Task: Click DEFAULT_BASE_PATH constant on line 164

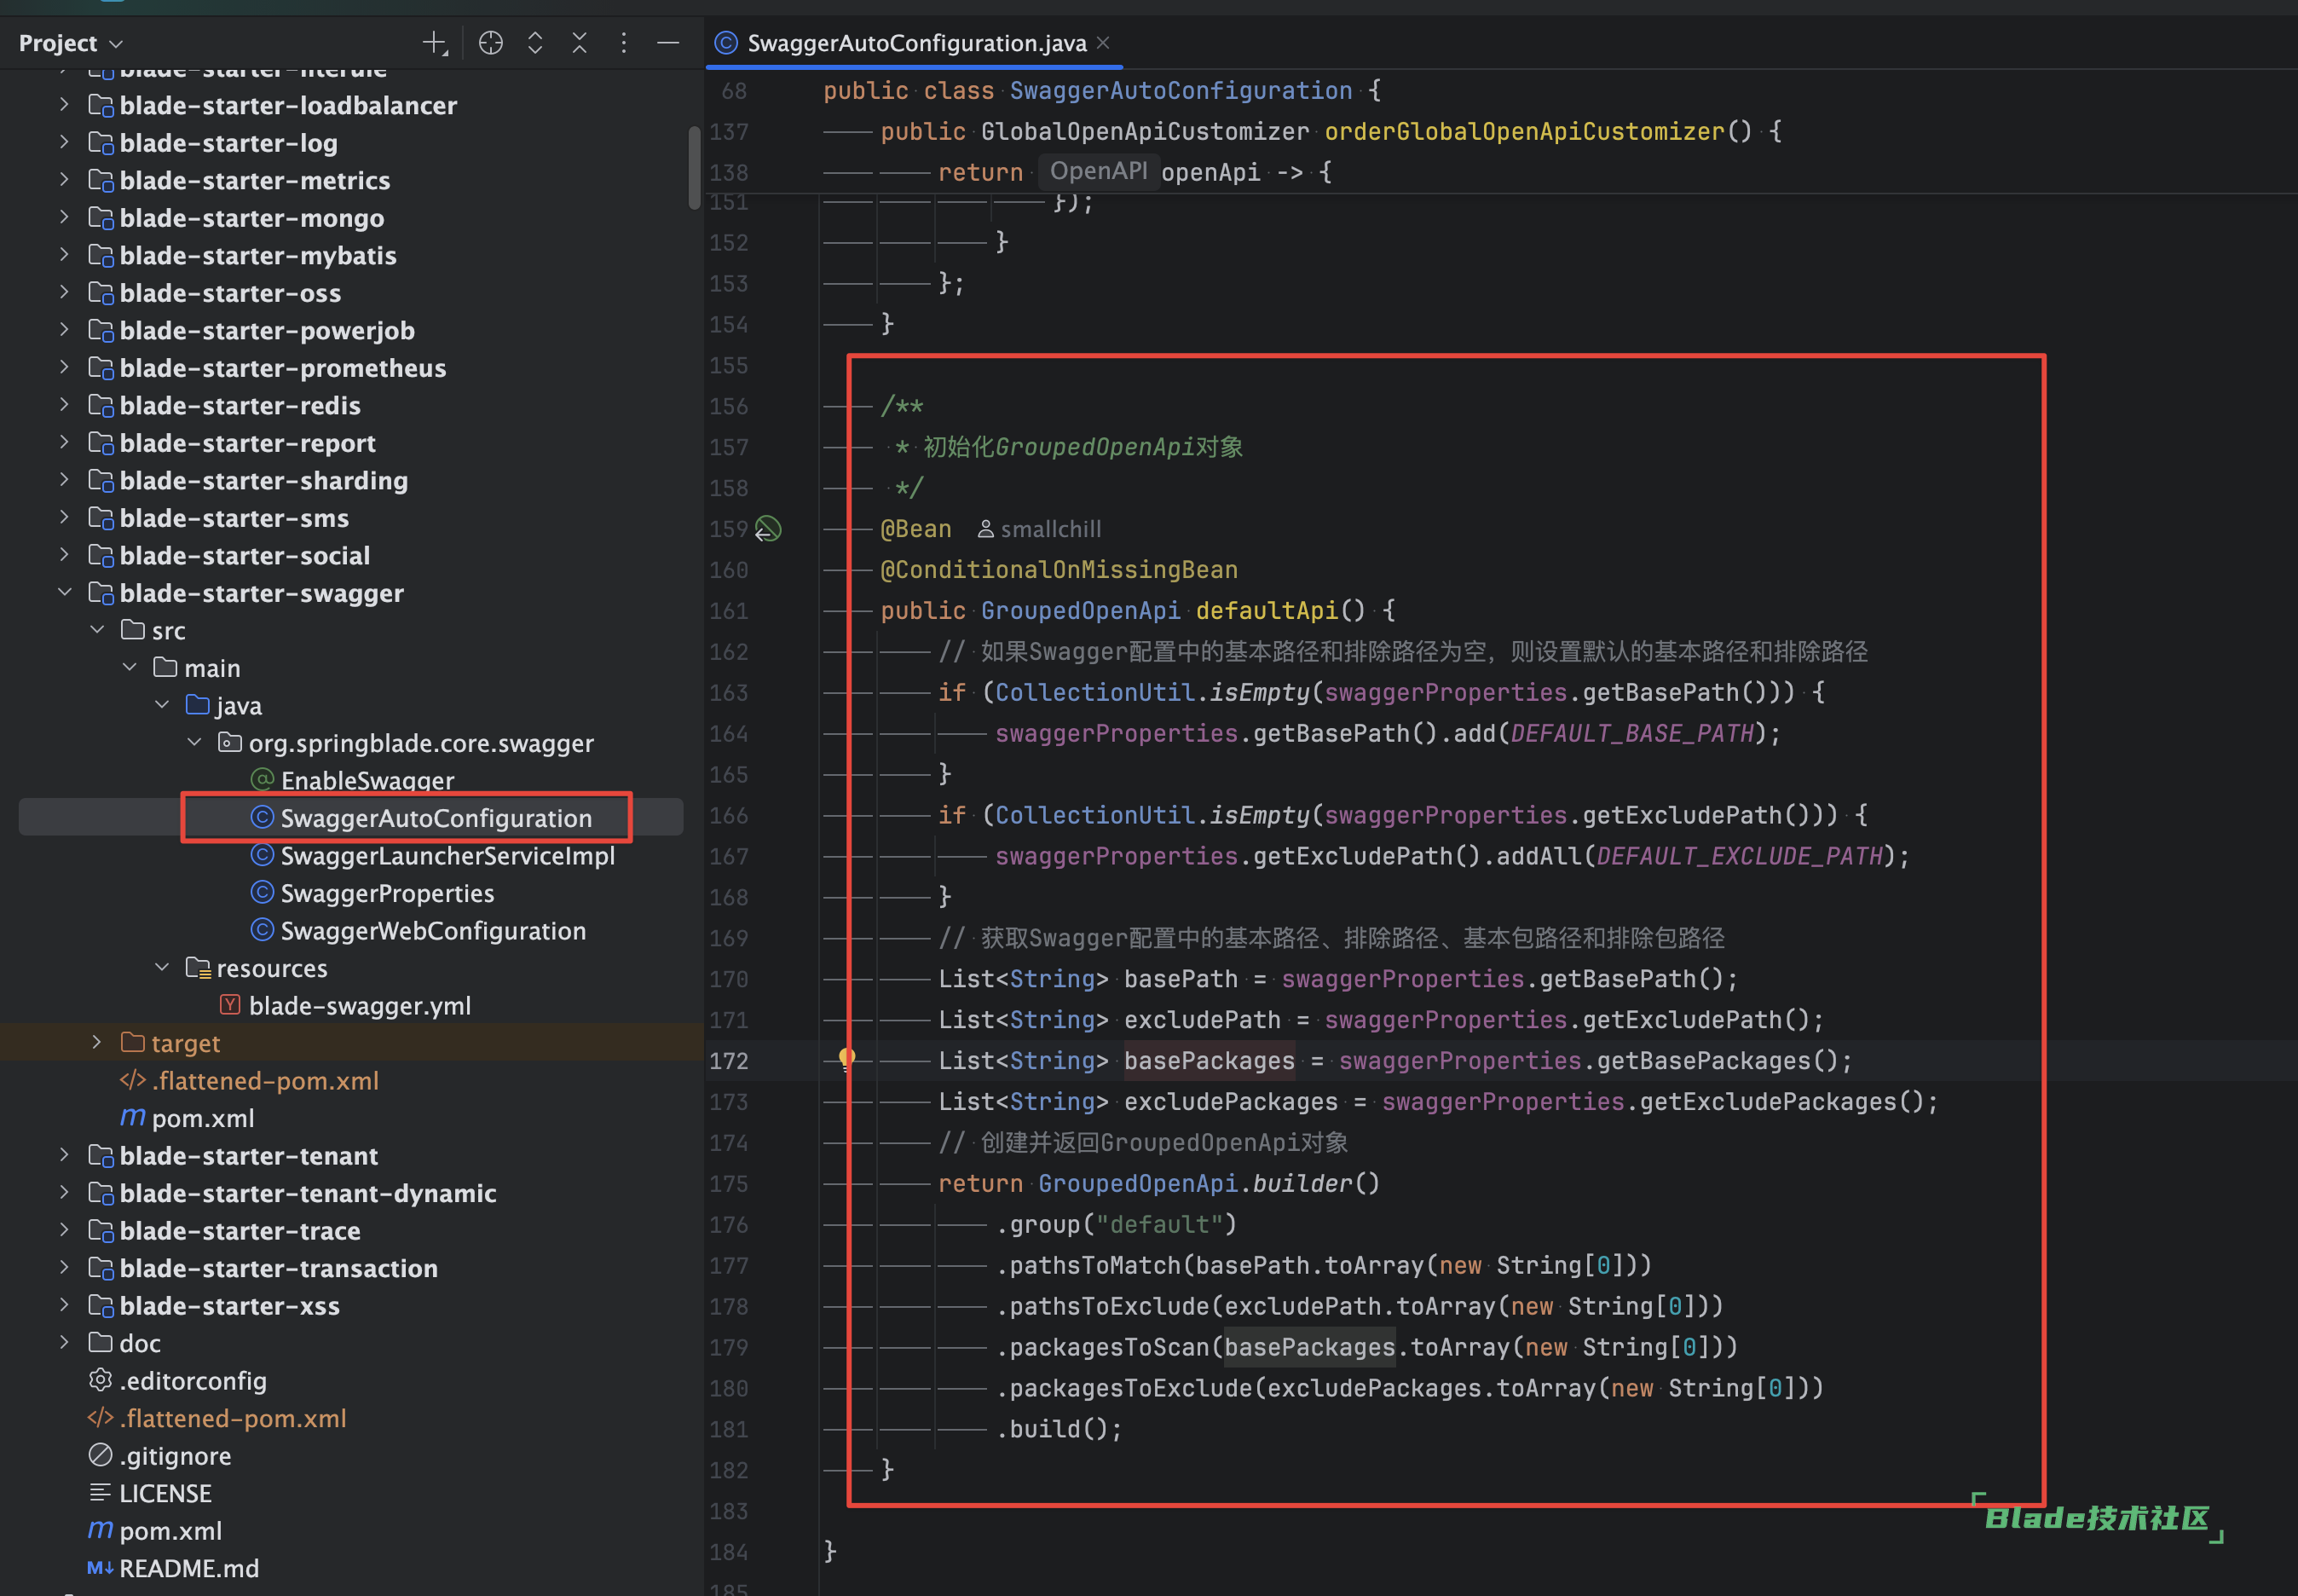Action: tap(1631, 733)
